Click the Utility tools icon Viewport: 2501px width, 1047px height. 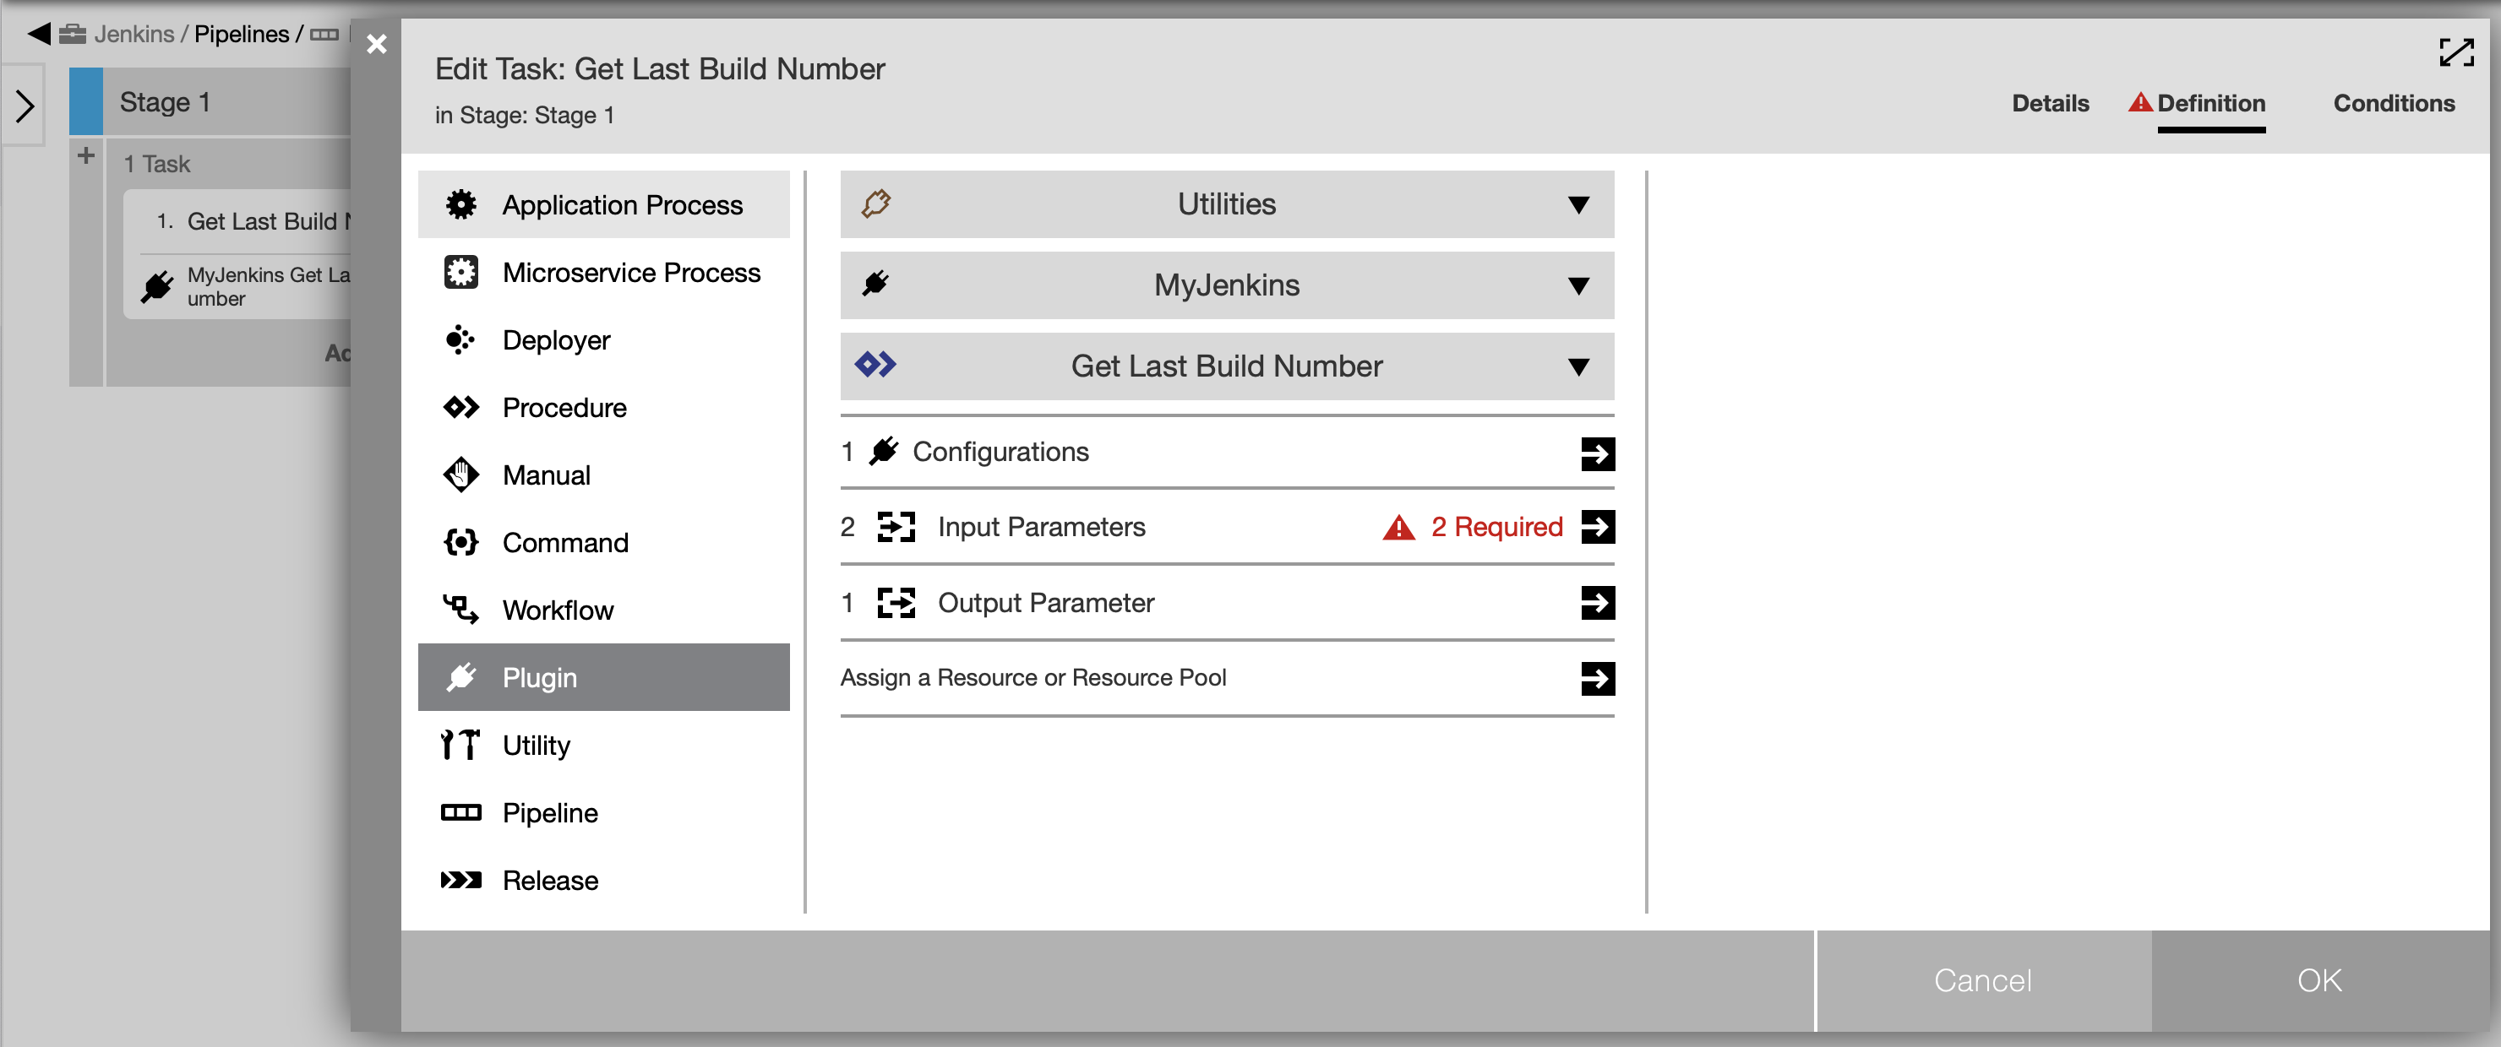[461, 746]
